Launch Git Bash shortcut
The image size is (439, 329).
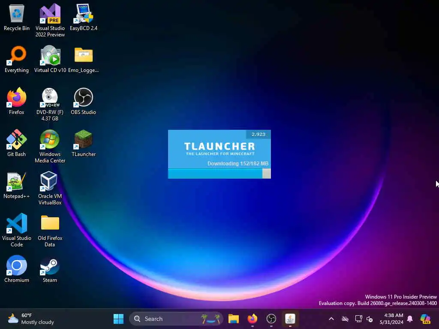(x=17, y=143)
